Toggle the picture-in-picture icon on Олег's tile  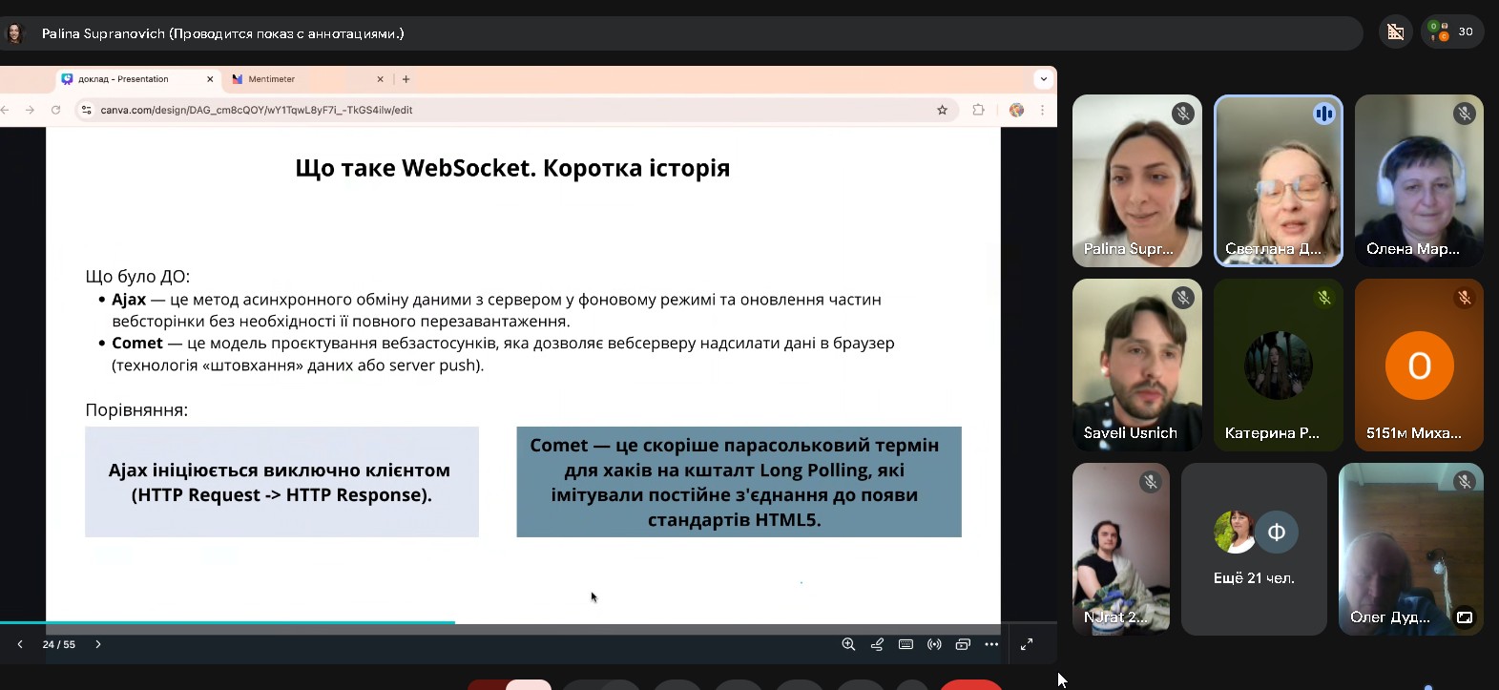(1464, 617)
